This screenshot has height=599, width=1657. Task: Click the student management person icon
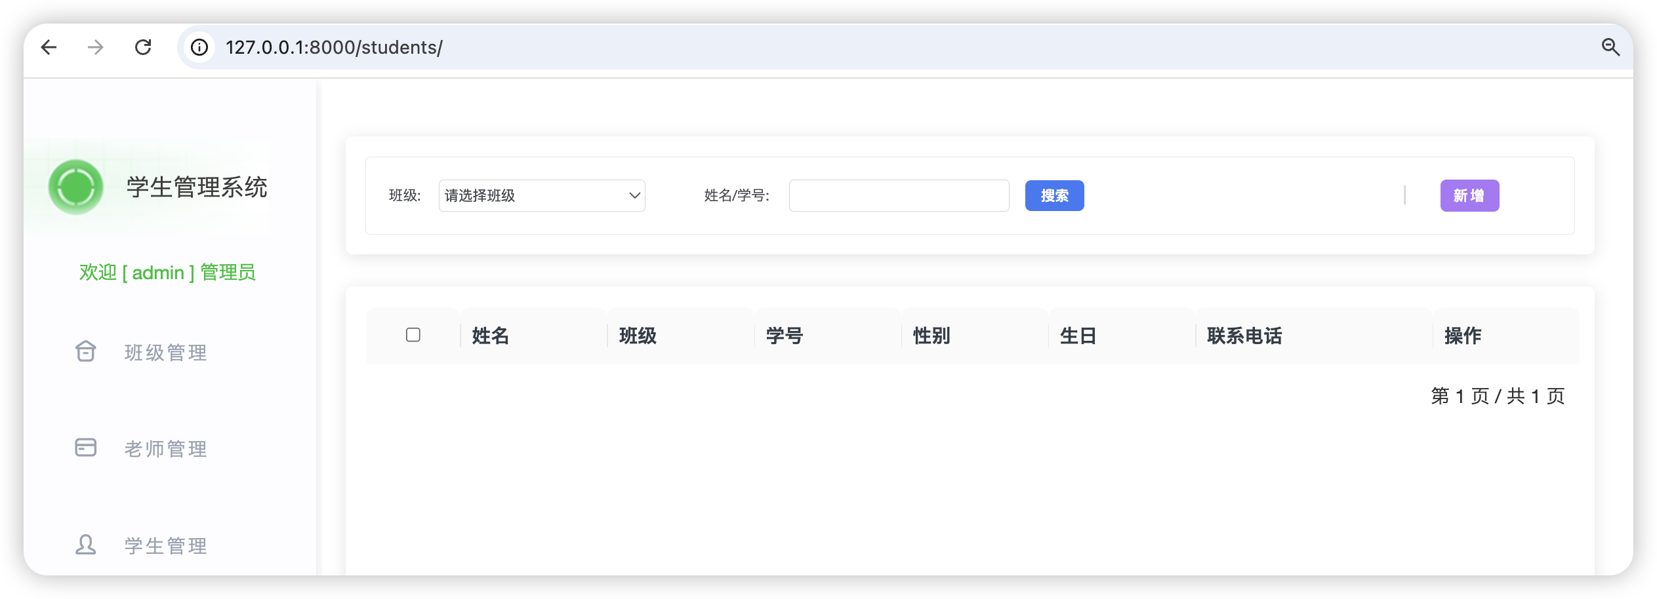coord(86,545)
